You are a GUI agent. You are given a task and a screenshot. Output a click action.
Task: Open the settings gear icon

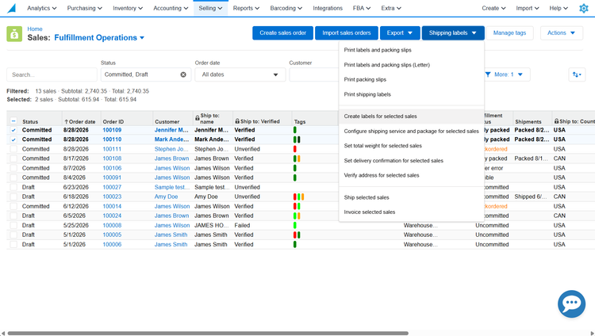point(583,8)
